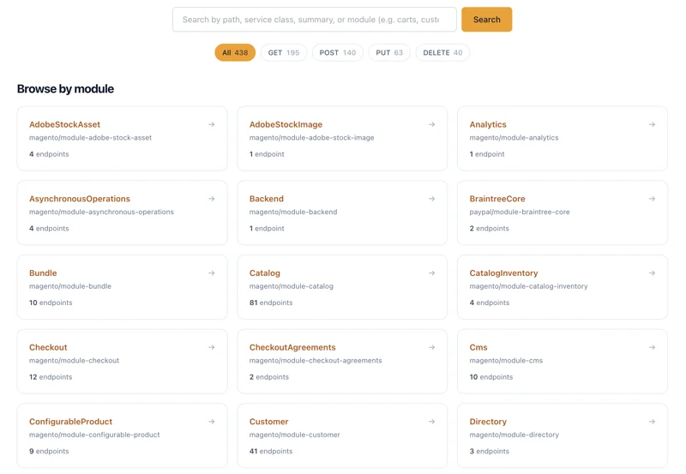Screen dimensions: 686x474
Task: Open the Bundle module title link
Action: (43, 273)
